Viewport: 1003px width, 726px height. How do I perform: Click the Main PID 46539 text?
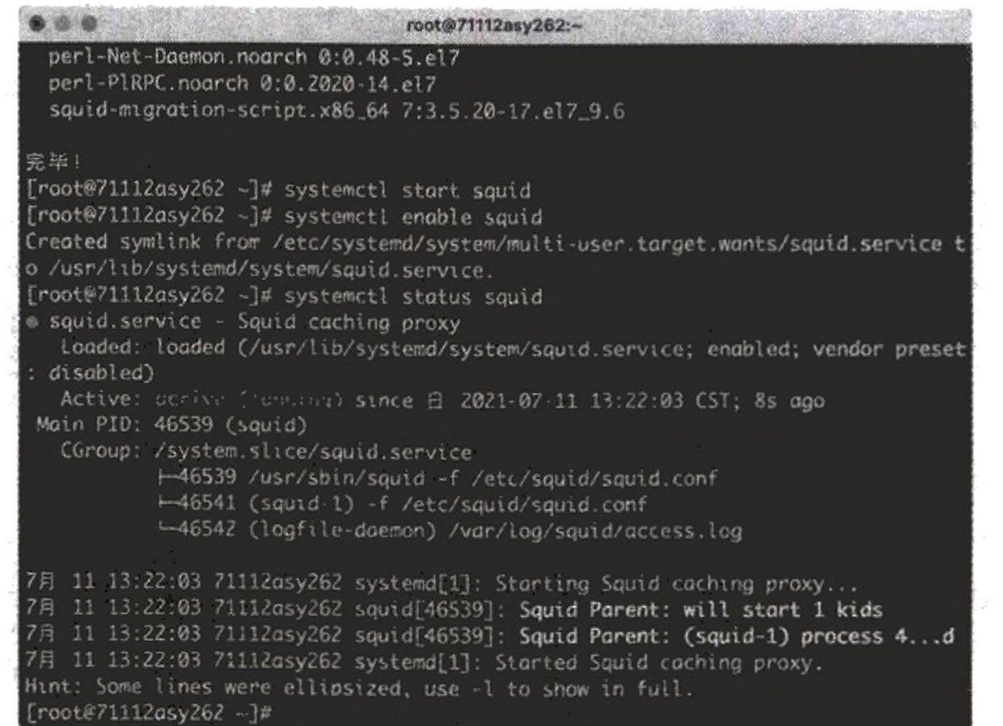click(172, 425)
